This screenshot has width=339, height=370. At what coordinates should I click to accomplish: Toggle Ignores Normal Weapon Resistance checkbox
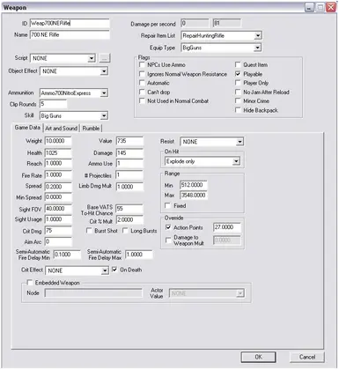[142, 74]
